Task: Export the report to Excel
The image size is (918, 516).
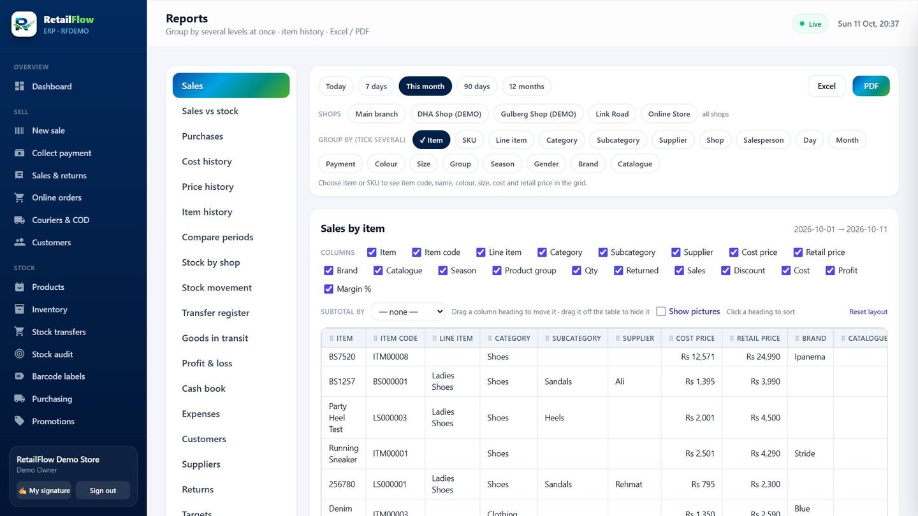Action: (827, 86)
